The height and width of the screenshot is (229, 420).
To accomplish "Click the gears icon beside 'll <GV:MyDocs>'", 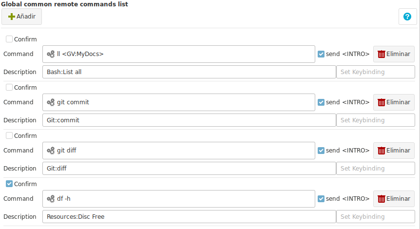I will click(x=51, y=54).
